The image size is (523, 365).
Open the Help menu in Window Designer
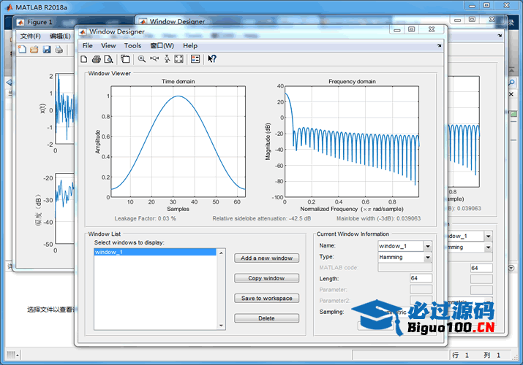tap(190, 45)
